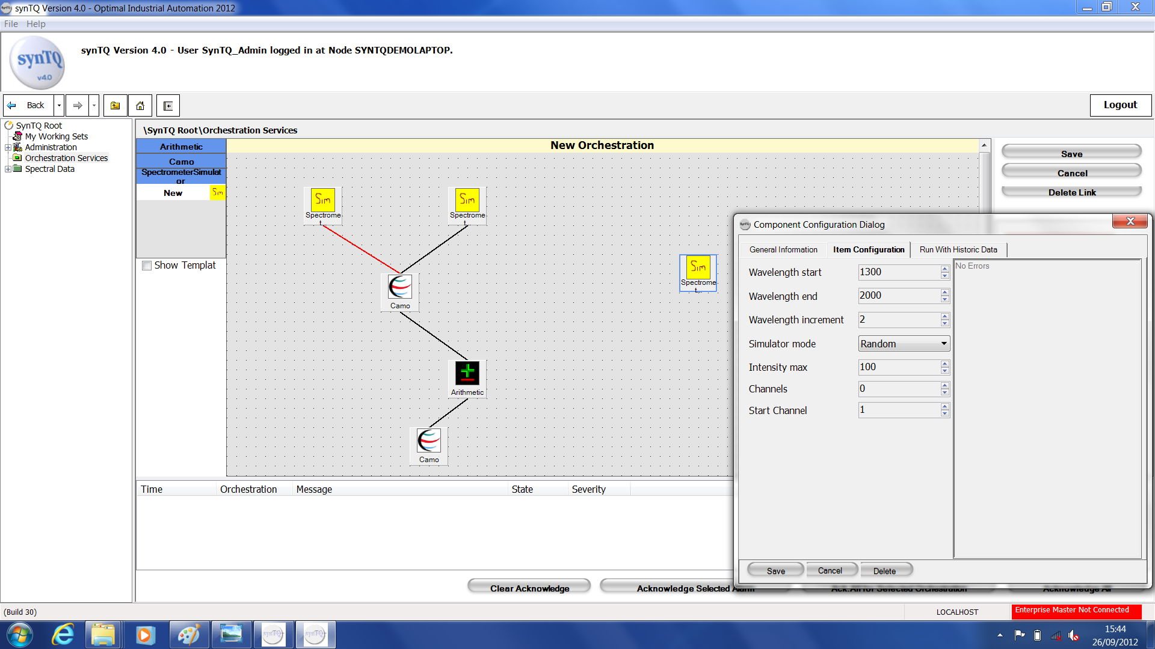Select the highlighted Spectrometer Sim node

click(x=698, y=272)
